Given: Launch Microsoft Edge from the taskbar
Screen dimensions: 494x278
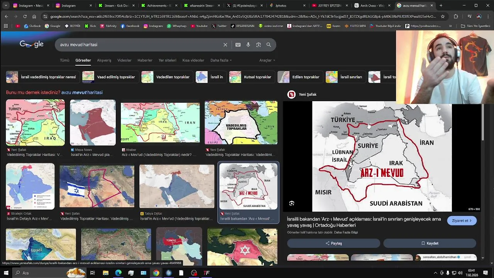Looking at the screenshot, I should pos(118,273).
